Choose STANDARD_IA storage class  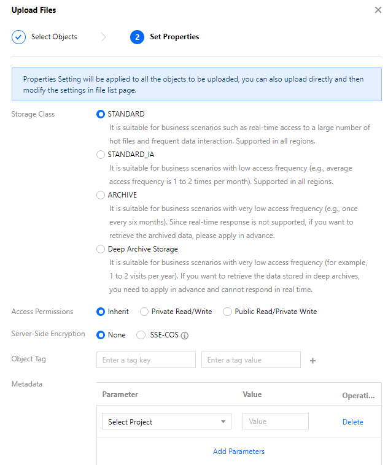[x=101, y=155]
